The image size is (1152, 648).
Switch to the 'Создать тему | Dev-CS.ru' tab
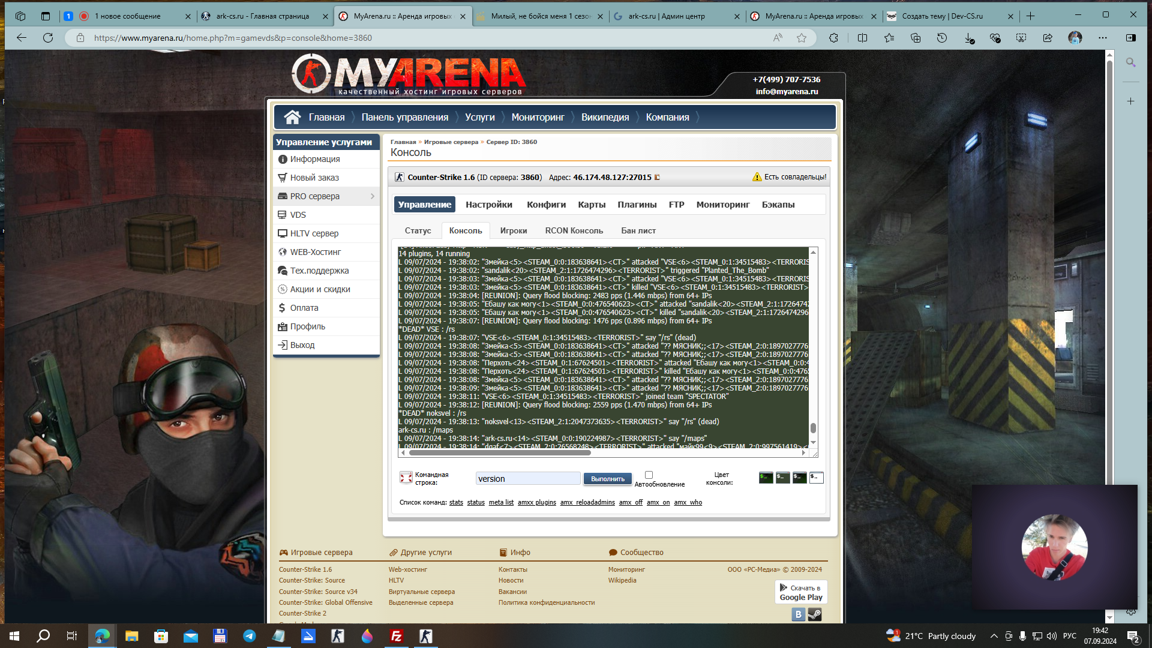(x=951, y=16)
